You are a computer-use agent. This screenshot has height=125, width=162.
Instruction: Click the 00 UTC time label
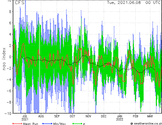(153, 3)
